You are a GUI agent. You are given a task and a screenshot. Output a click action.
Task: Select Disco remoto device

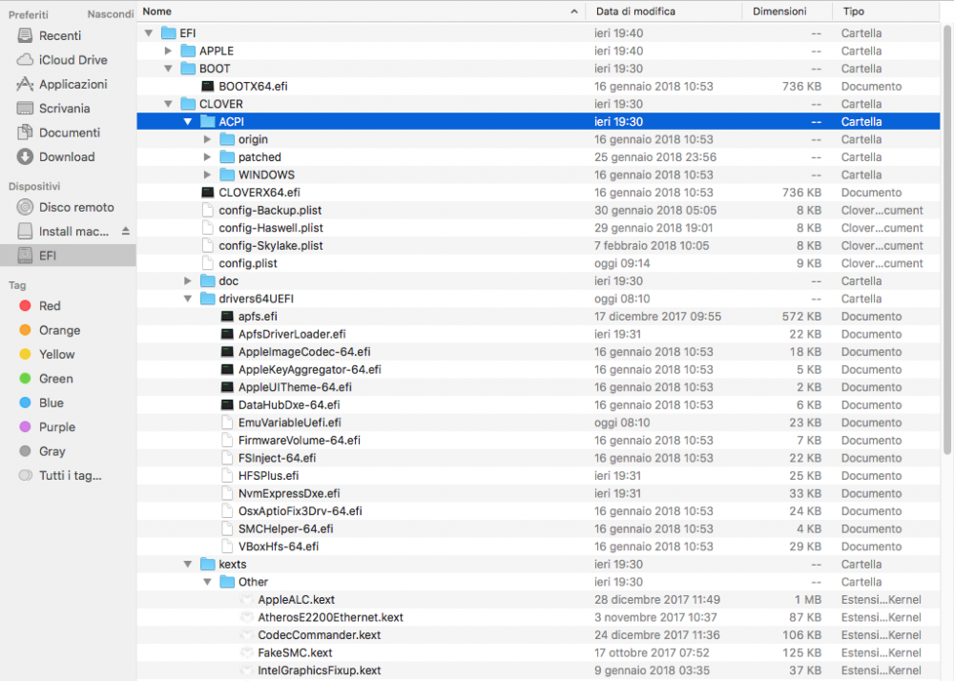65,207
